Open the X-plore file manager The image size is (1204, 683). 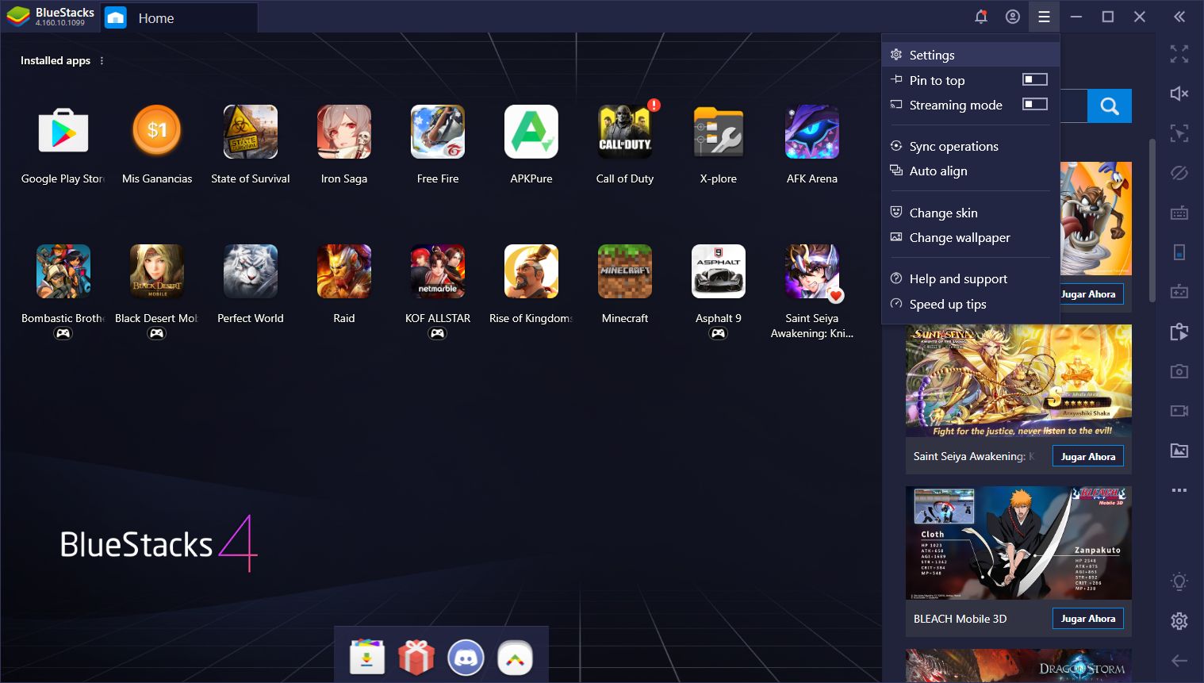(x=719, y=132)
